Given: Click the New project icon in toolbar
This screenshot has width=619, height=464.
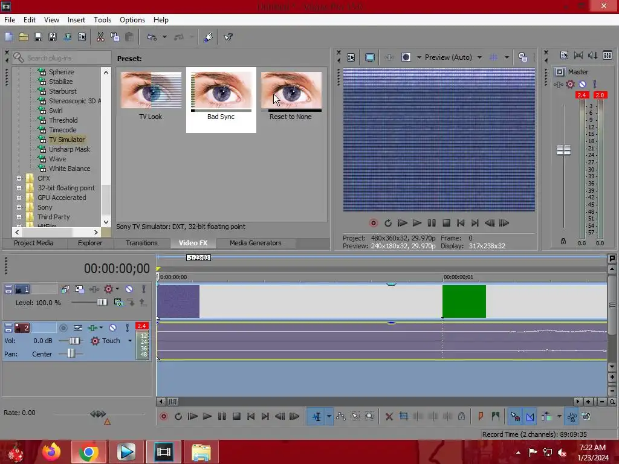Looking at the screenshot, I should [8, 37].
